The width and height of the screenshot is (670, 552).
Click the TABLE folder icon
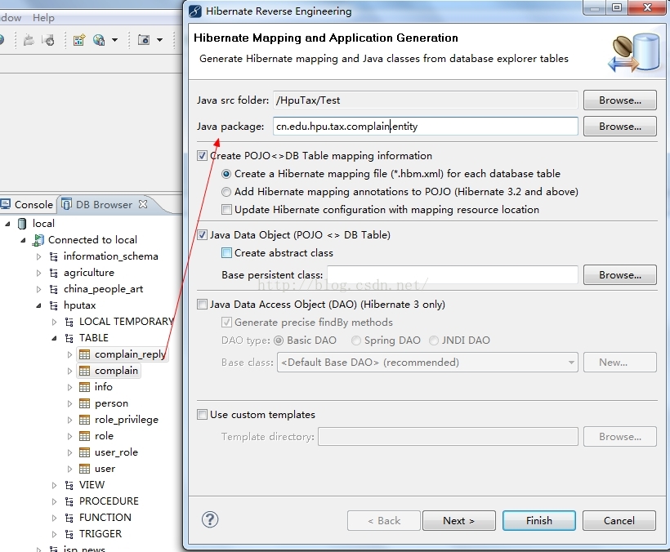point(69,338)
